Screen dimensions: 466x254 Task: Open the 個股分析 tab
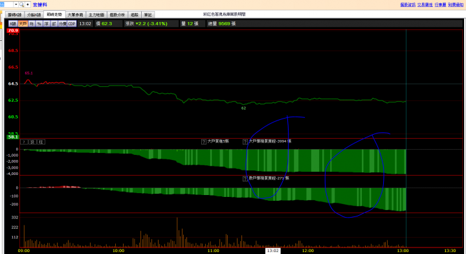pos(117,15)
